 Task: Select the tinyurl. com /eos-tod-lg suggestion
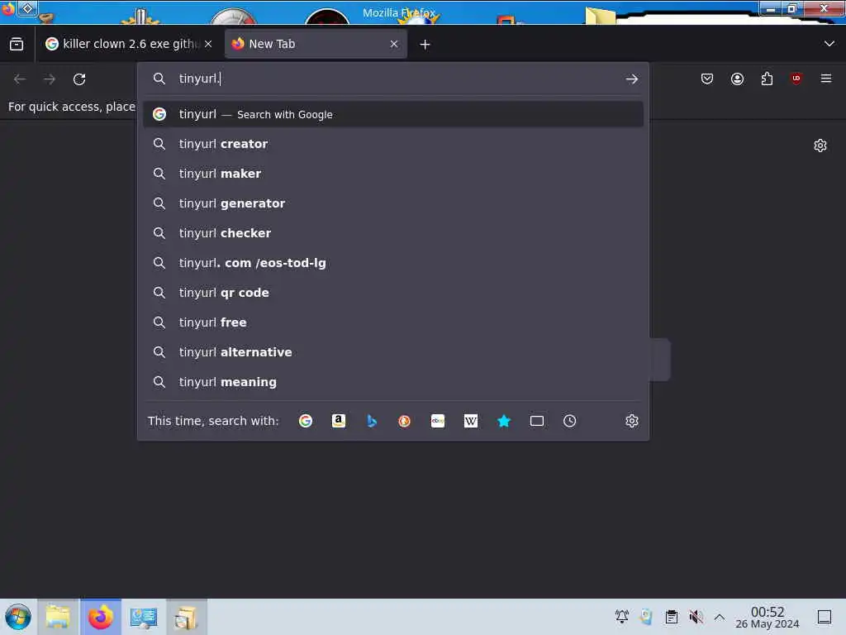pyautogui.click(x=393, y=263)
